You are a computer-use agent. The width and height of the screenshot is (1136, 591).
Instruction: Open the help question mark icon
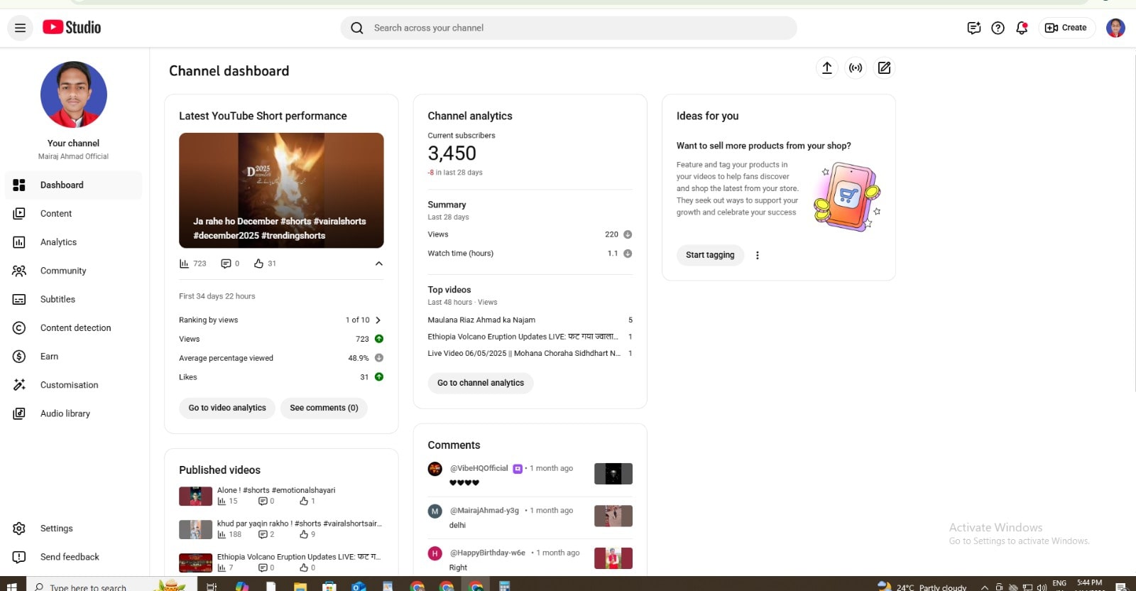[x=998, y=28]
